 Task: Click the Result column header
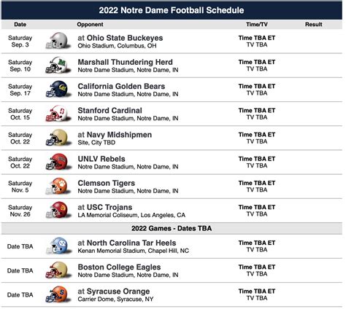click(x=314, y=24)
